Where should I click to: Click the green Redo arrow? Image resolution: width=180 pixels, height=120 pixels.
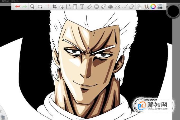pos(25,7)
